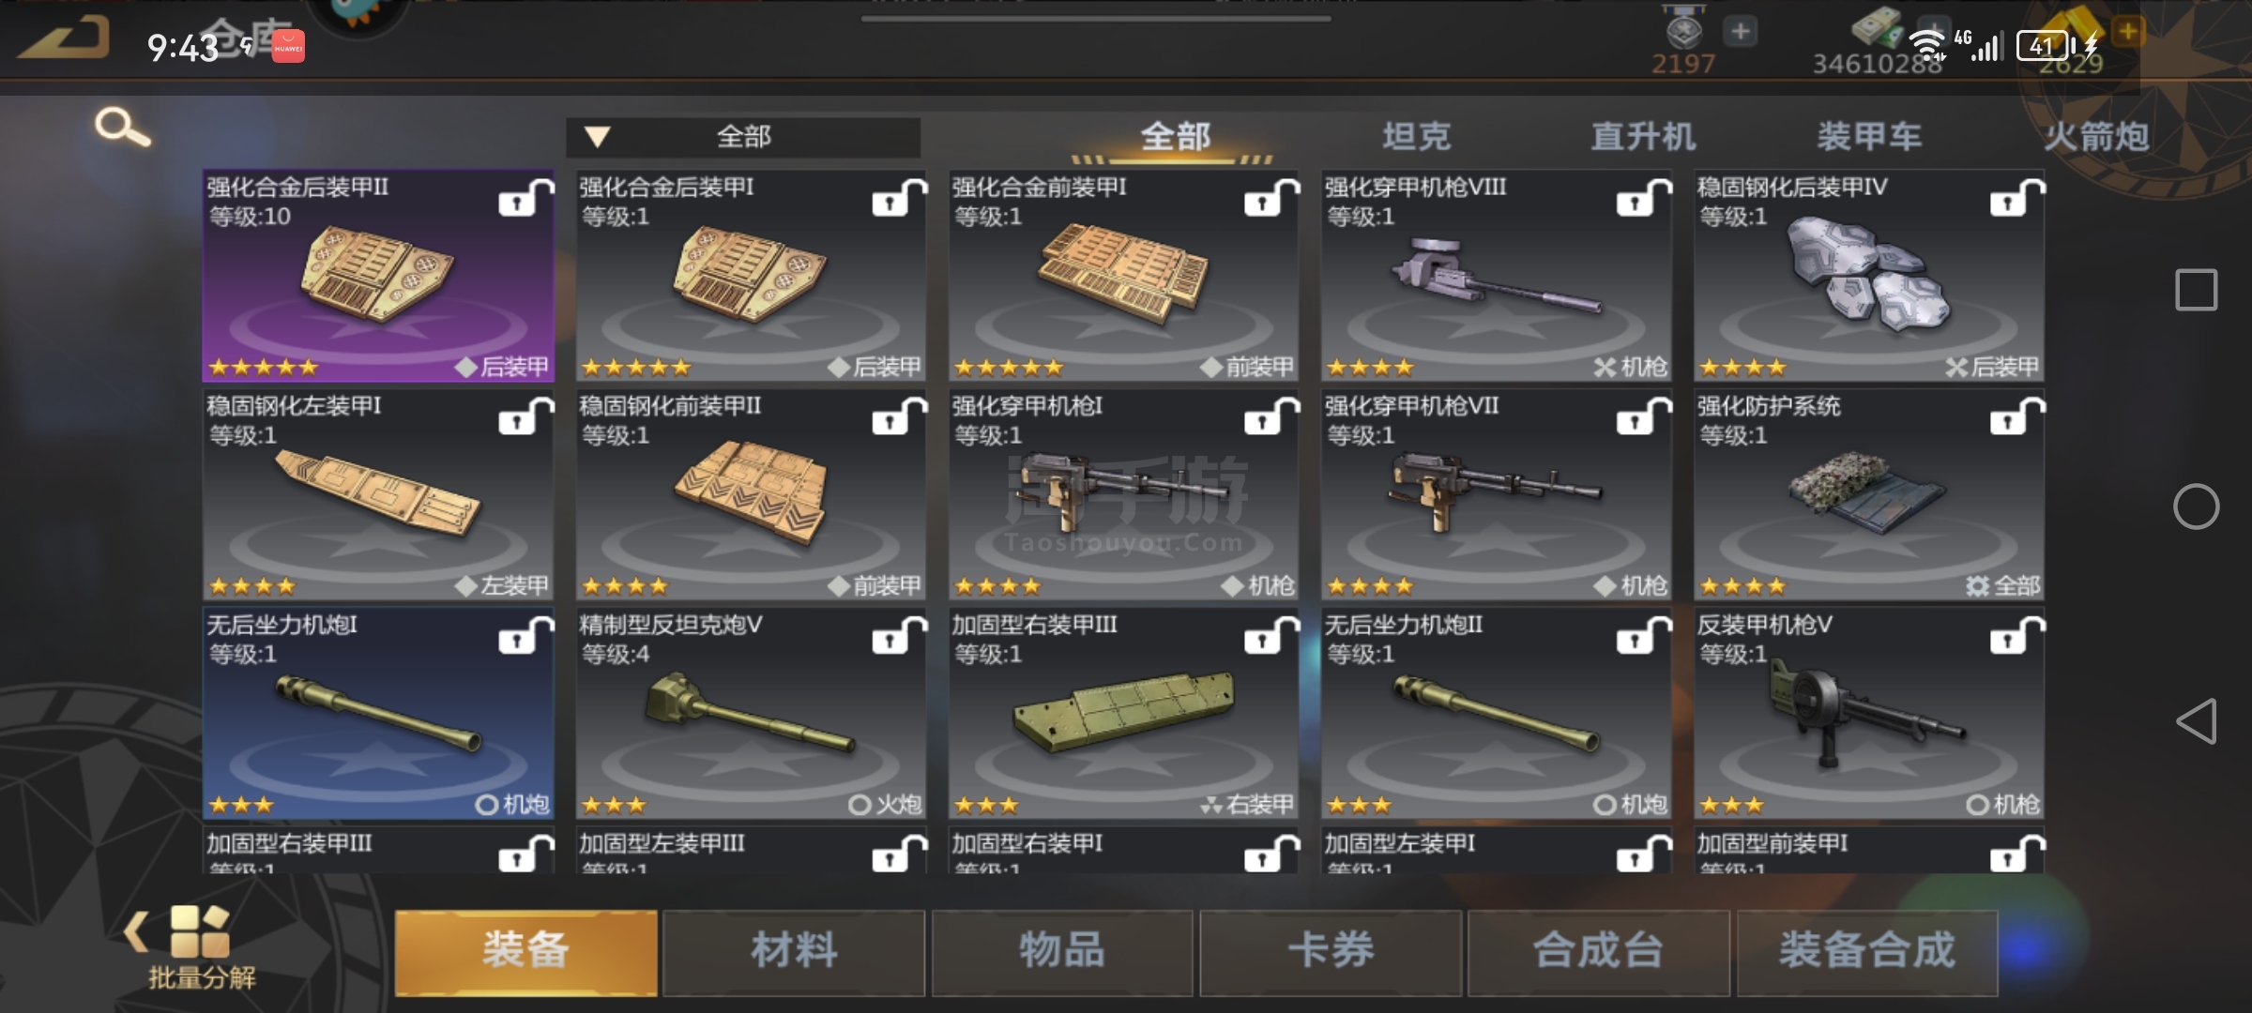This screenshot has width=2252, height=1013.
Task: Select the 无后坐力机炮I equipment card
Action: click(x=378, y=713)
